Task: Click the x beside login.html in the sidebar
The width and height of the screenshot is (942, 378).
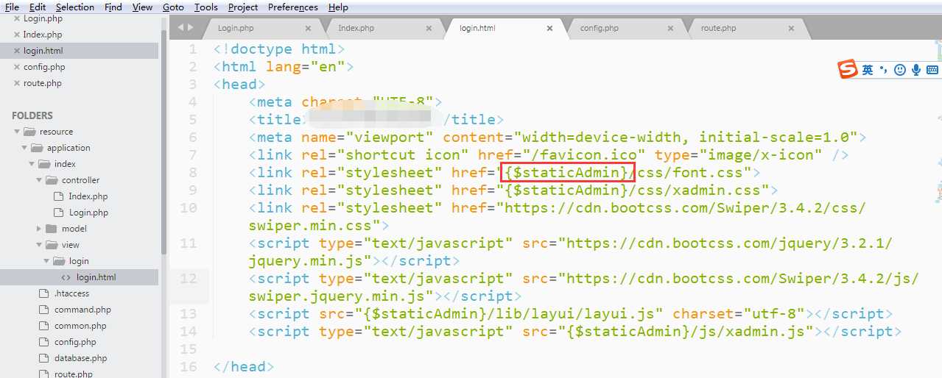Action: click(x=16, y=51)
